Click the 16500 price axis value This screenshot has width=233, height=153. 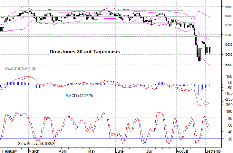point(228,45)
